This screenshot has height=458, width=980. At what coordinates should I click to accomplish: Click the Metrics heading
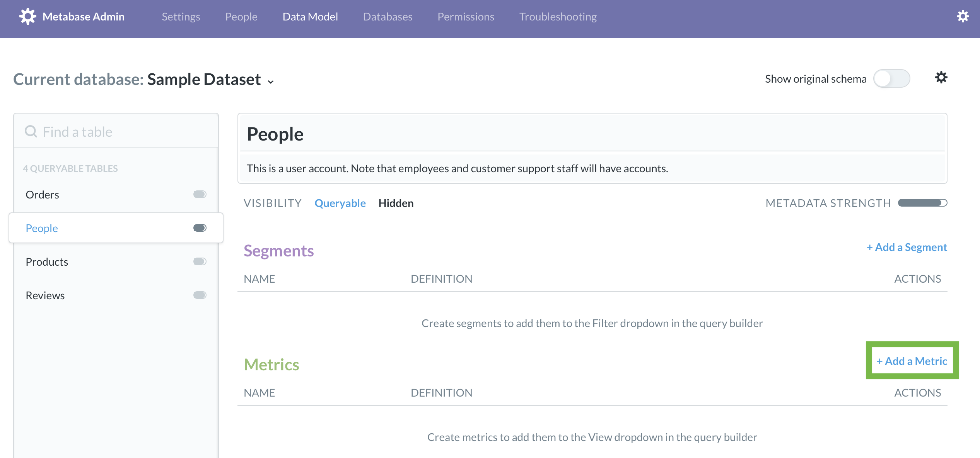pyautogui.click(x=271, y=365)
